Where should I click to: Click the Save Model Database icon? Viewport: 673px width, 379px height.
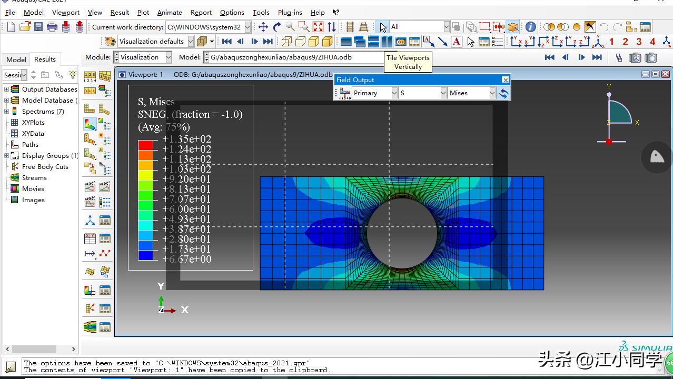click(x=38, y=27)
